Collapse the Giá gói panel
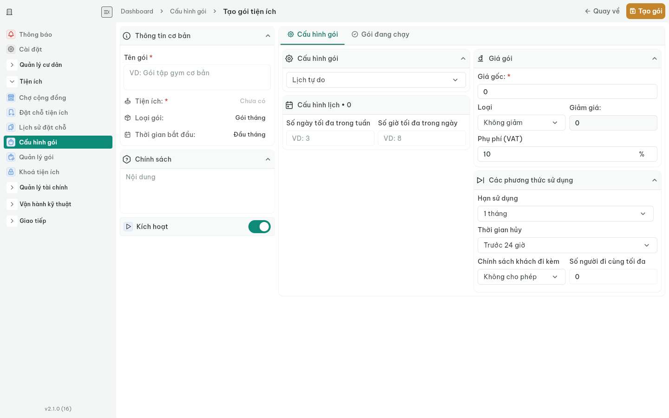Image resolution: width=669 pixels, height=418 pixels. tap(655, 59)
